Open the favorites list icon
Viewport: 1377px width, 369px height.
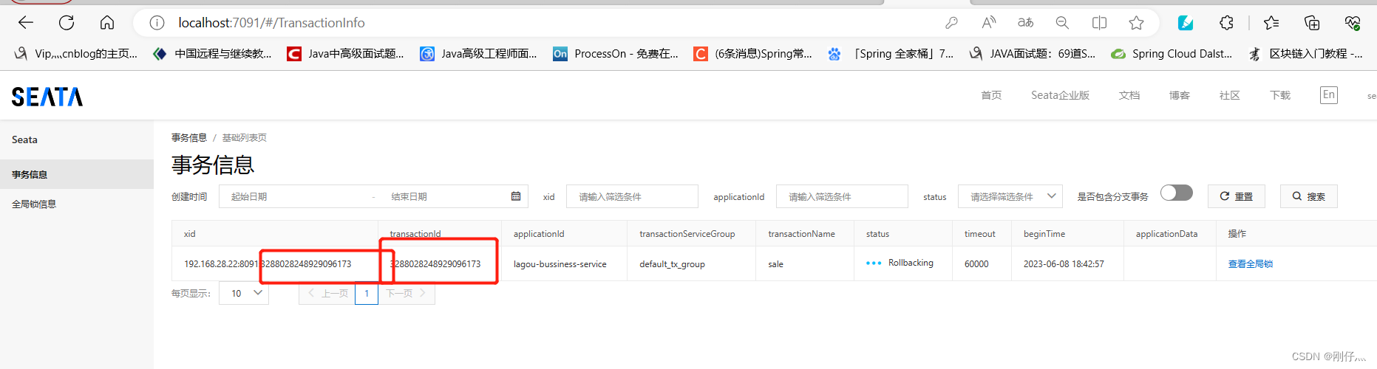(1271, 23)
